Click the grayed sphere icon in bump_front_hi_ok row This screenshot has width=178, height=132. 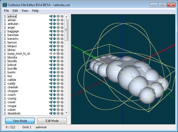coord(54,54)
